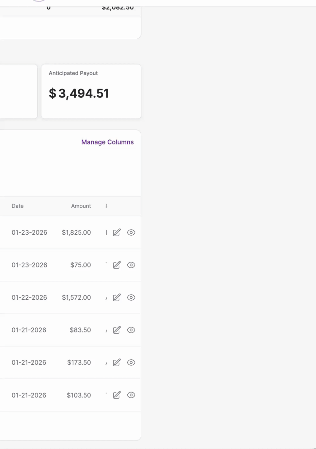
Task: View the $75.00 transaction via eye icon
Action: pos(131,265)
